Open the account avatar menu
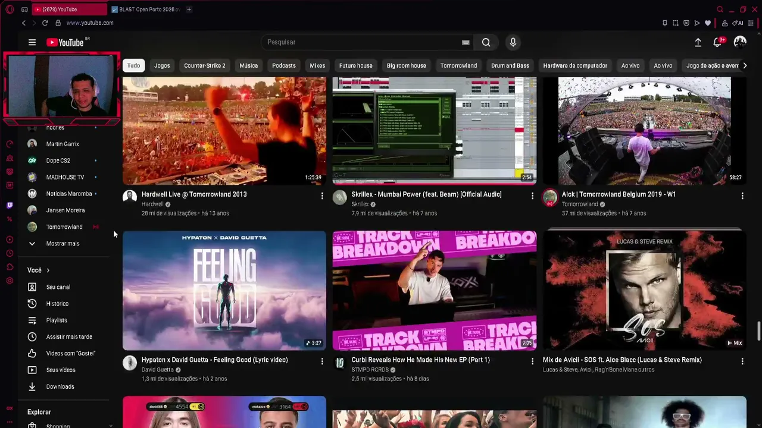762x428 pixels. (740, 42)
